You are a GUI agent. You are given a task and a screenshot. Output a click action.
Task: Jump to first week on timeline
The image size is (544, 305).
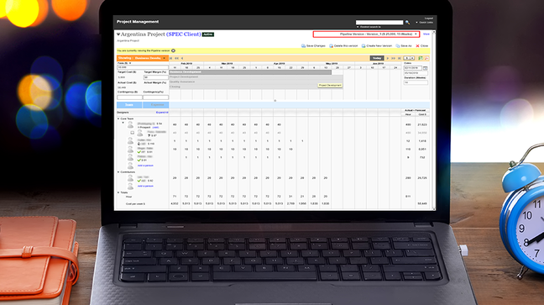170,58
